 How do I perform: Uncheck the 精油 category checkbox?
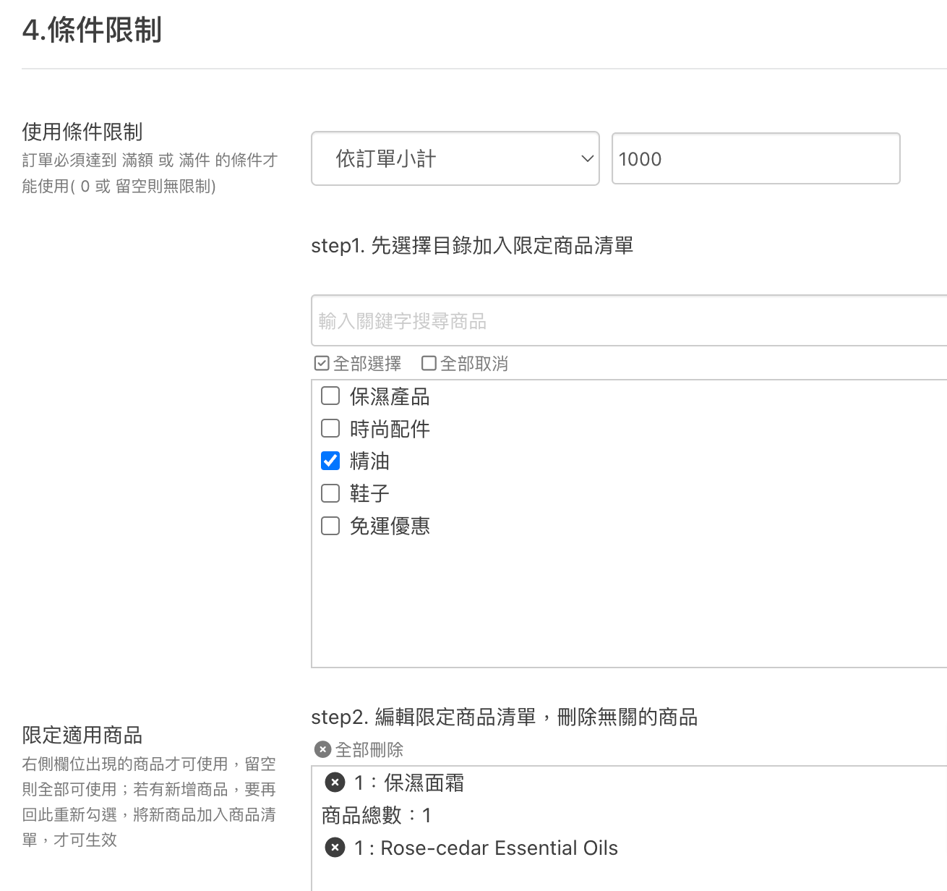330,461
